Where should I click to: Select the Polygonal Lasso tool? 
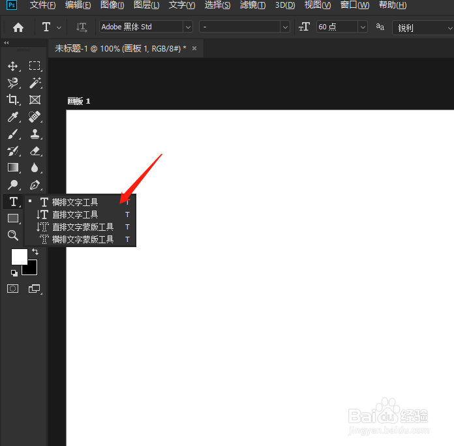click(13, 83)
